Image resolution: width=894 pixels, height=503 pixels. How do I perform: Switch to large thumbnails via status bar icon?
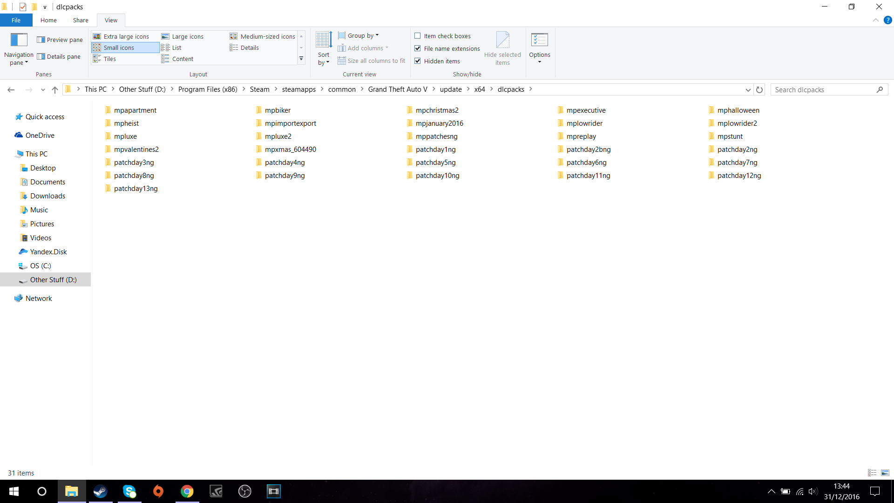click(x=885, y=473)
